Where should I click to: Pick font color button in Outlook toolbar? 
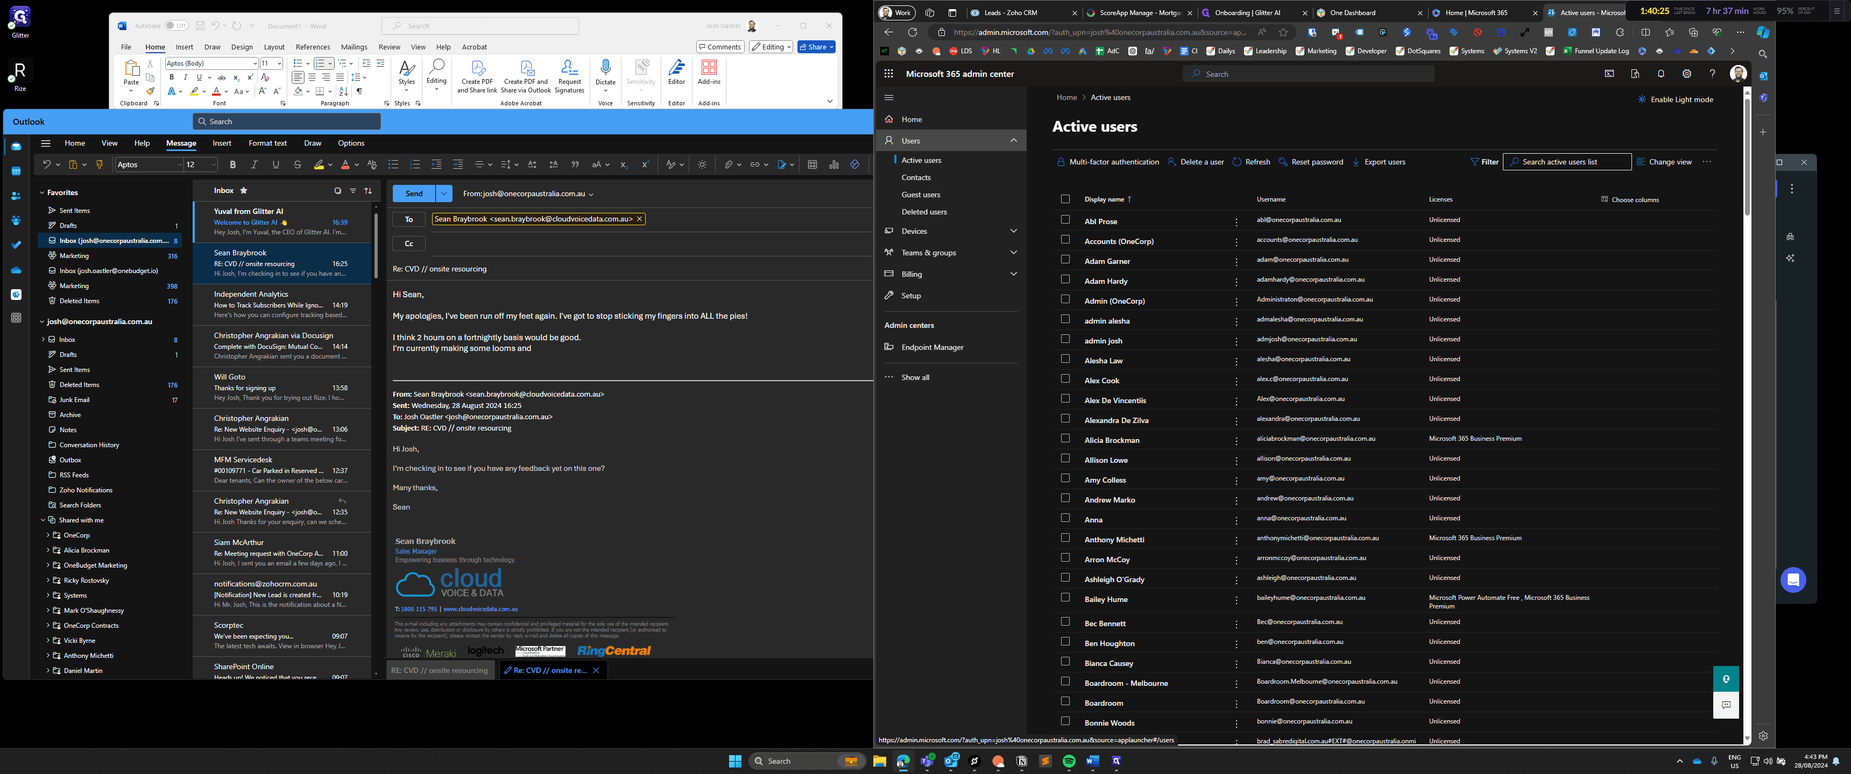345,164
